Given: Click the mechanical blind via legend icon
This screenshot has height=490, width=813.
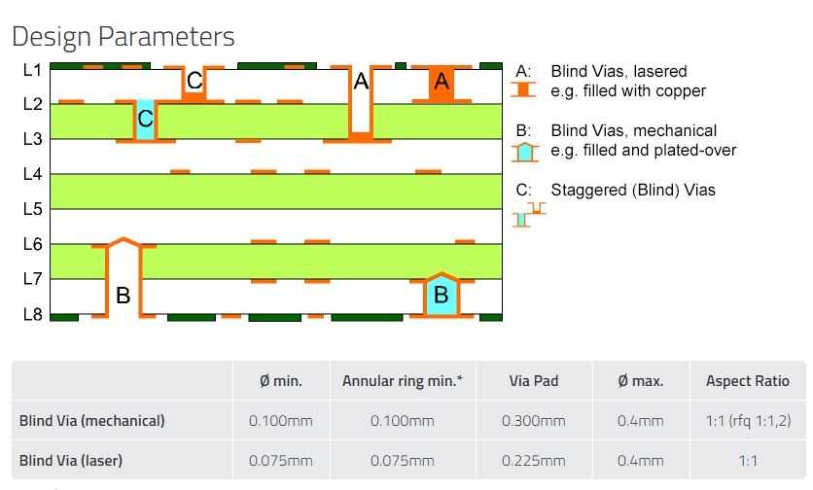Looking at the screenshot, I should (523, 151).
